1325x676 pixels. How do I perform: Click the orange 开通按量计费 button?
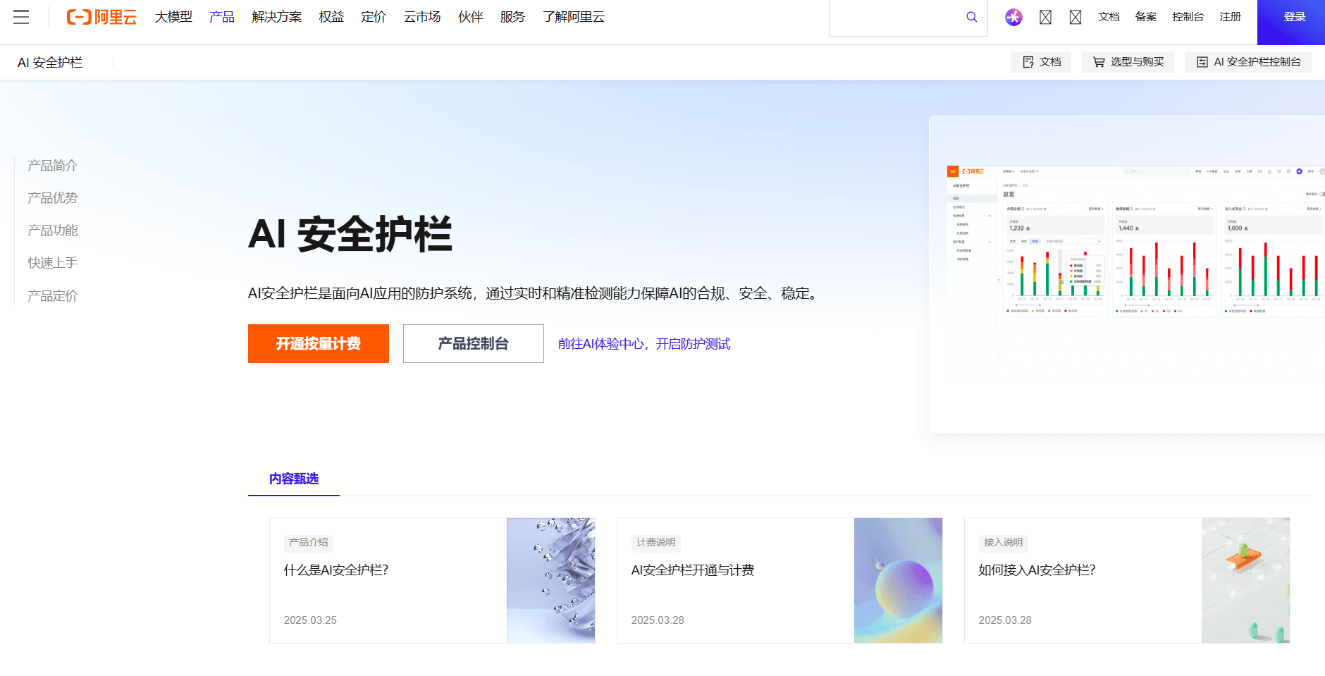point(319,343)
